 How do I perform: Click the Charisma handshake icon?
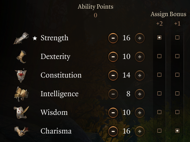[x=22, y=131]
